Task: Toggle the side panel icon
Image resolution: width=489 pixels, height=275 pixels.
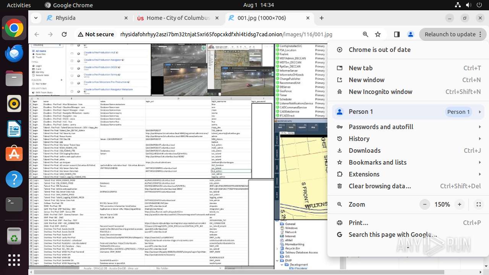Action: coord(397,34)
